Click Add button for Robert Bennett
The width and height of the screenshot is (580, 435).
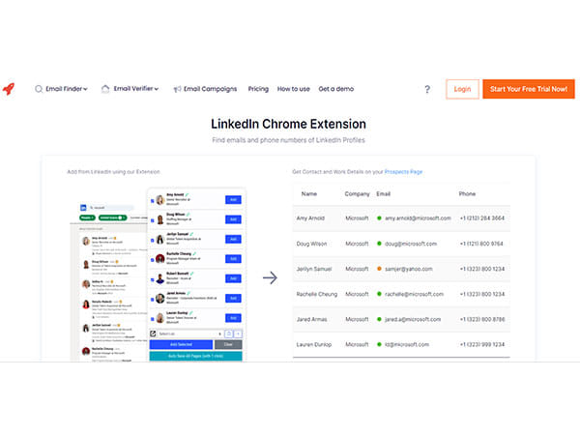pos(233,278)
